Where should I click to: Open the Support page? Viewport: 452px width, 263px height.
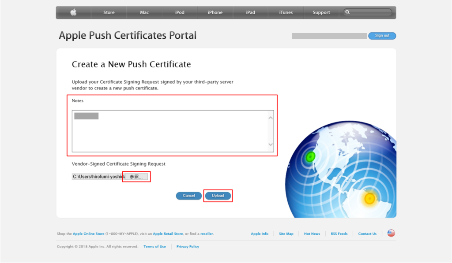(321, 12)
